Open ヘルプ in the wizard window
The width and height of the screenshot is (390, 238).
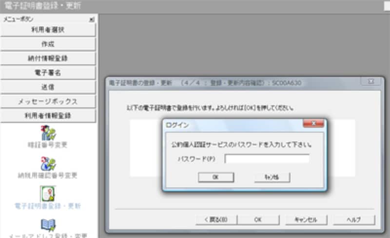pyautogui.click(x=354, y=220)
